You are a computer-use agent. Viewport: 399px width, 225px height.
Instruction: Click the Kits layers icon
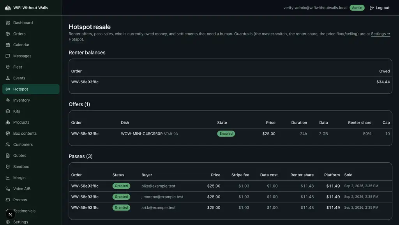pos(8,111)
